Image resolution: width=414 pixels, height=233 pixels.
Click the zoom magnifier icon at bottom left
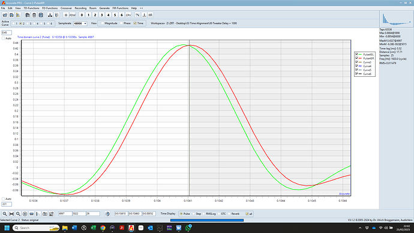(x=5, y=214)
